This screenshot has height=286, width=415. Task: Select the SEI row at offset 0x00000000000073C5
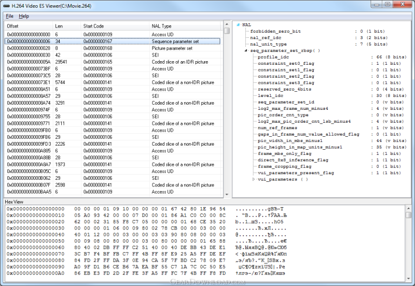pos(113,76)
